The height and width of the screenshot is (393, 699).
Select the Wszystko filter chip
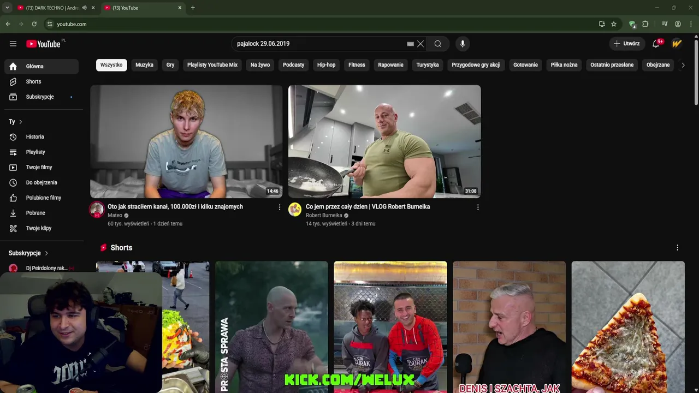pyautogui.click(x=111, y=65)
